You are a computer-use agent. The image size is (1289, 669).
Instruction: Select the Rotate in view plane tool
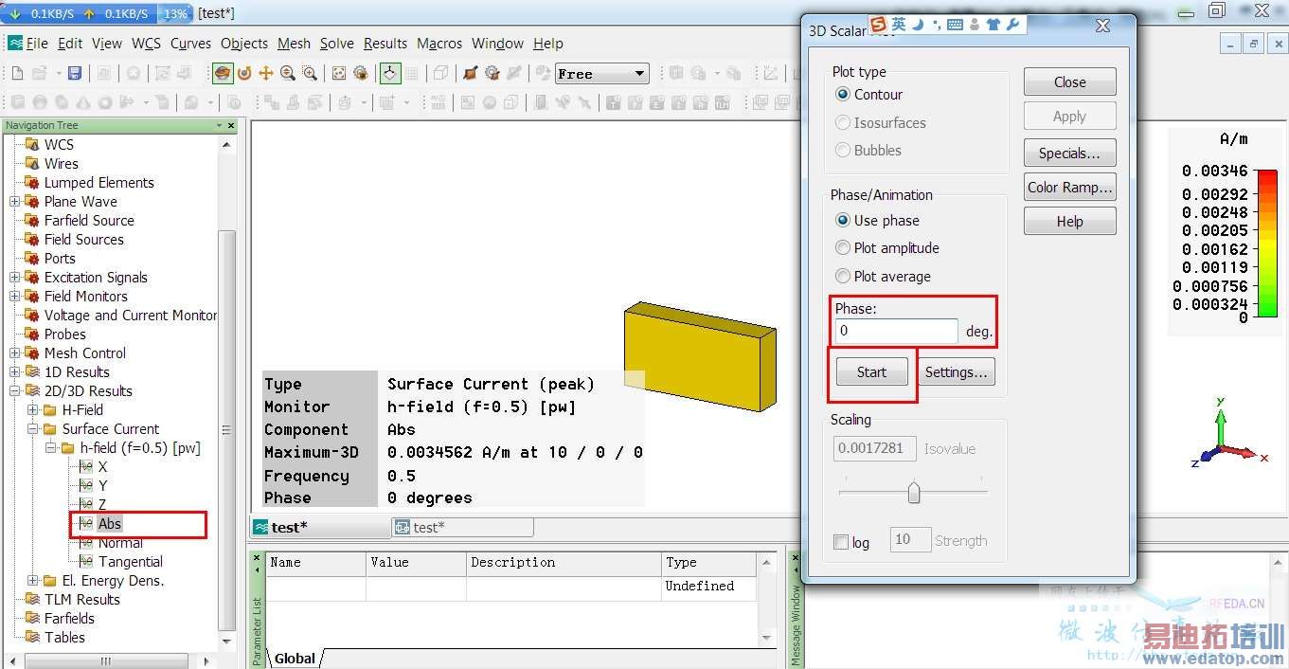[244, 73]
